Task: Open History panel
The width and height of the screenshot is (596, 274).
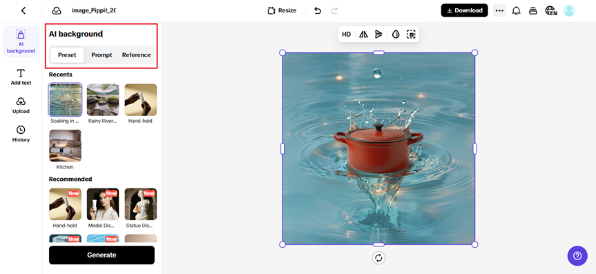Action: coord(21,134)
